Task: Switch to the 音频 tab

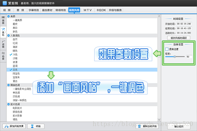Action: point(20,10)
